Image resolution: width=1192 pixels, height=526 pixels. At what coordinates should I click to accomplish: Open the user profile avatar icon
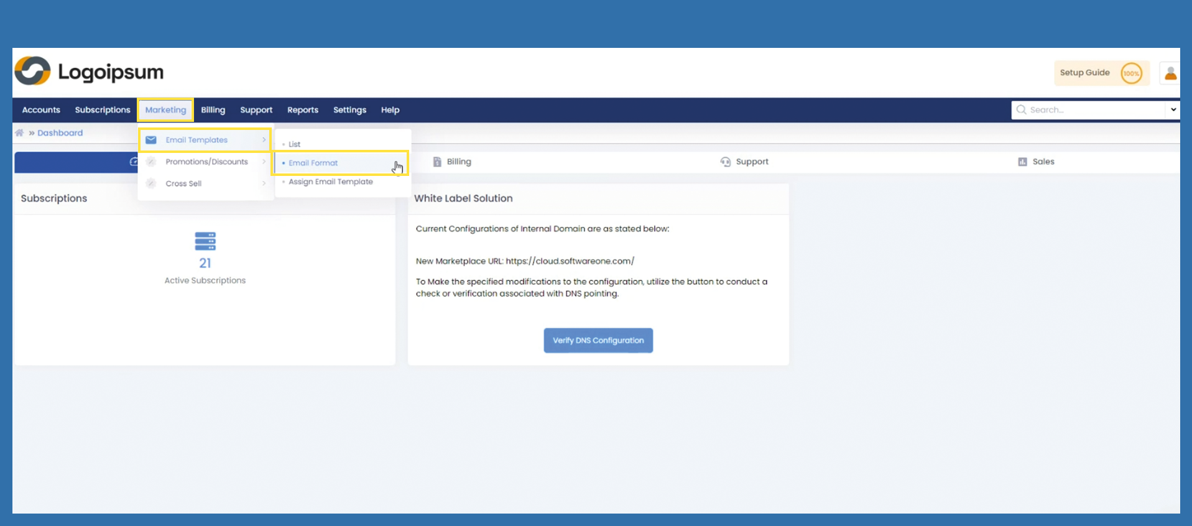(x=1170, y=73)
